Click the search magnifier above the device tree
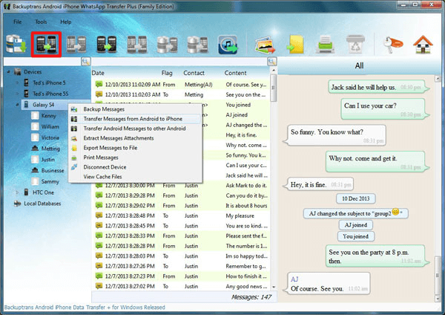 86,61
